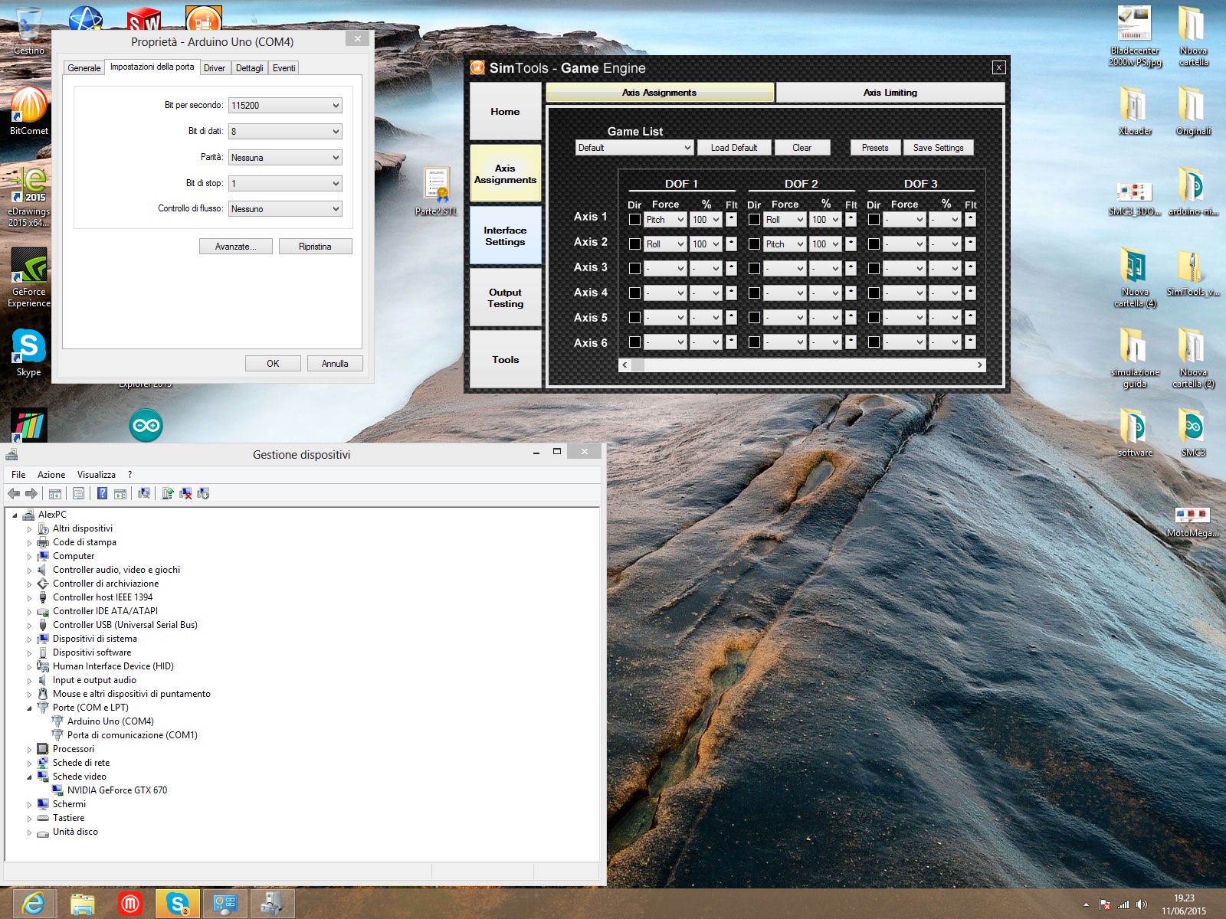Check the Axis 3 DOF 1 Dir checkbox
1226x919 pixels.
pos(634,269)
